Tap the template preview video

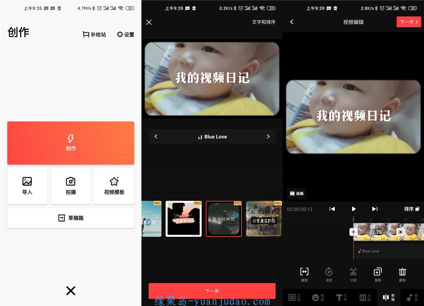click(212, 79)
